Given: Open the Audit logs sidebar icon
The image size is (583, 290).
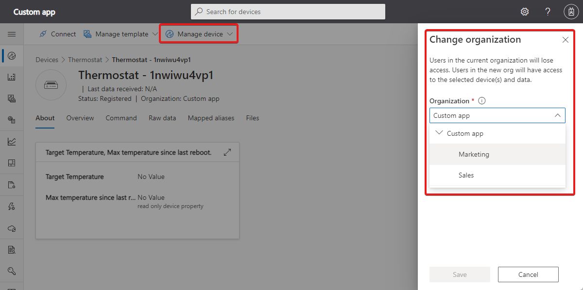Looking at the screenshot, I should click(12, 250).
